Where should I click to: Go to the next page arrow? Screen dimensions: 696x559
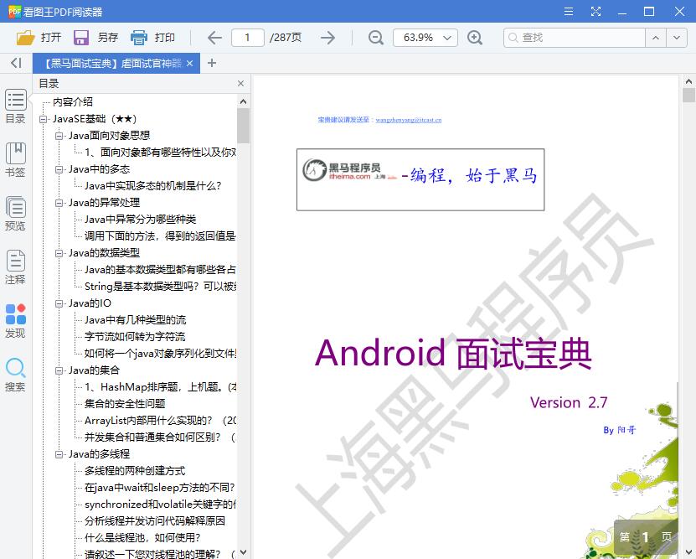(x=327, y=38)
